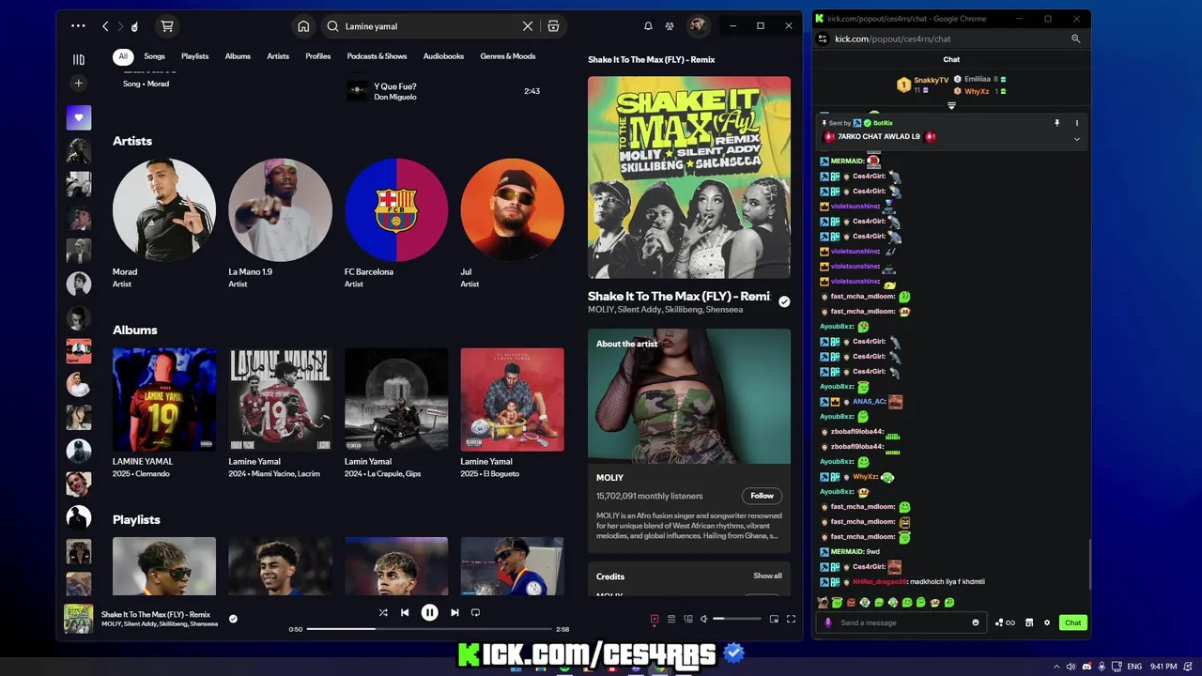Open the taskbar clock showing 9:41 PM
This screenshot has height=676, width=1202.
point(1163,666)
